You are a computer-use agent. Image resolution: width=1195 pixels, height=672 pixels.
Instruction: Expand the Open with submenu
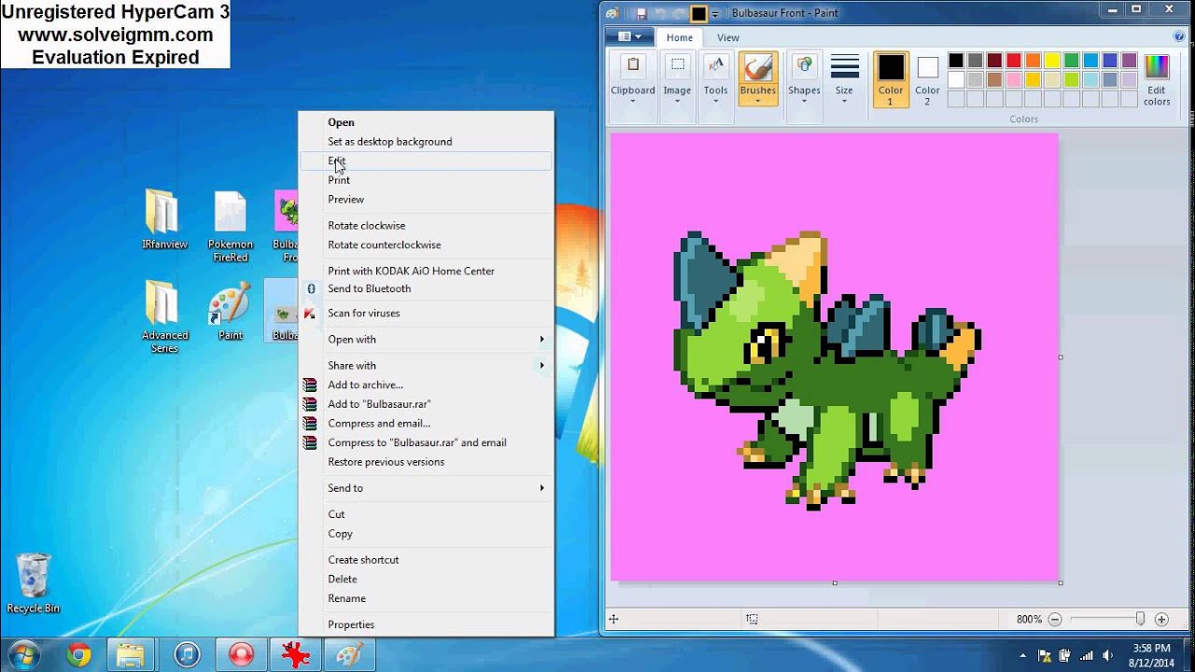pyautogui.click(x=426, y=340)
